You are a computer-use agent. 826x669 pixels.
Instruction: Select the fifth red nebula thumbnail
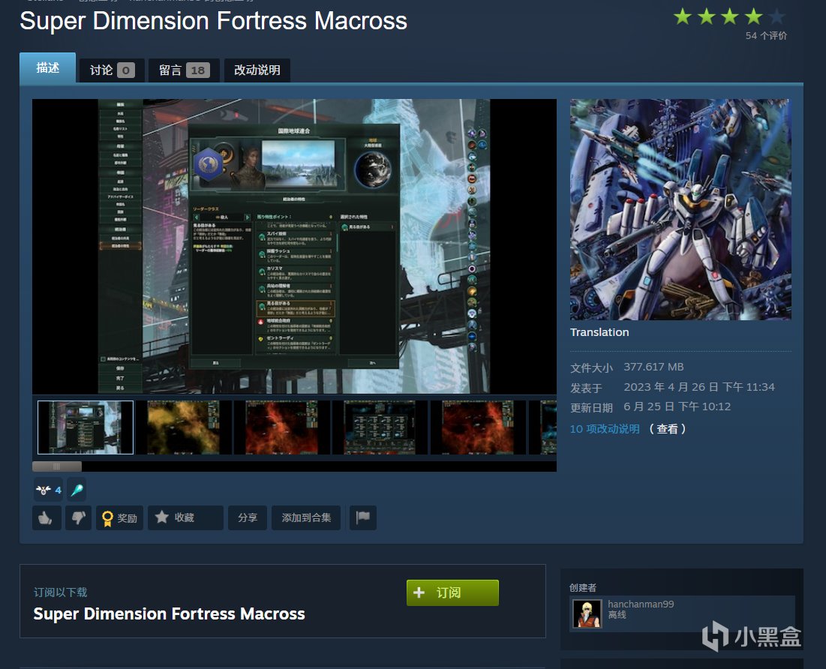click(x=478, y=427)
